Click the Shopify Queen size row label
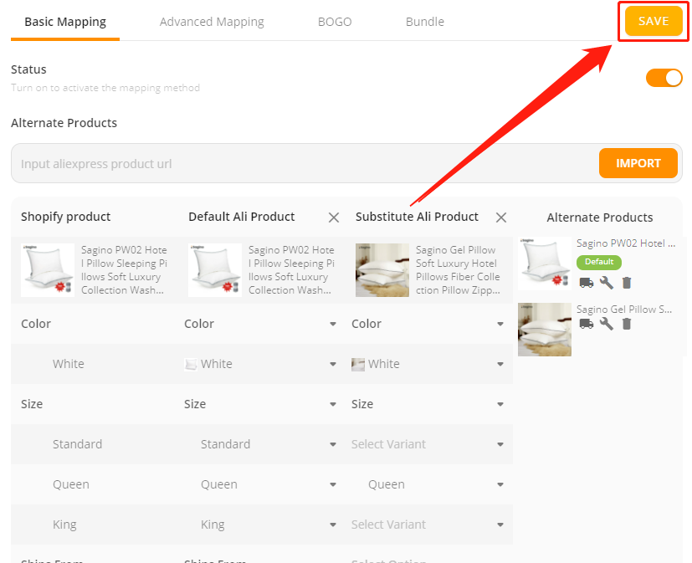 [71, 484]
